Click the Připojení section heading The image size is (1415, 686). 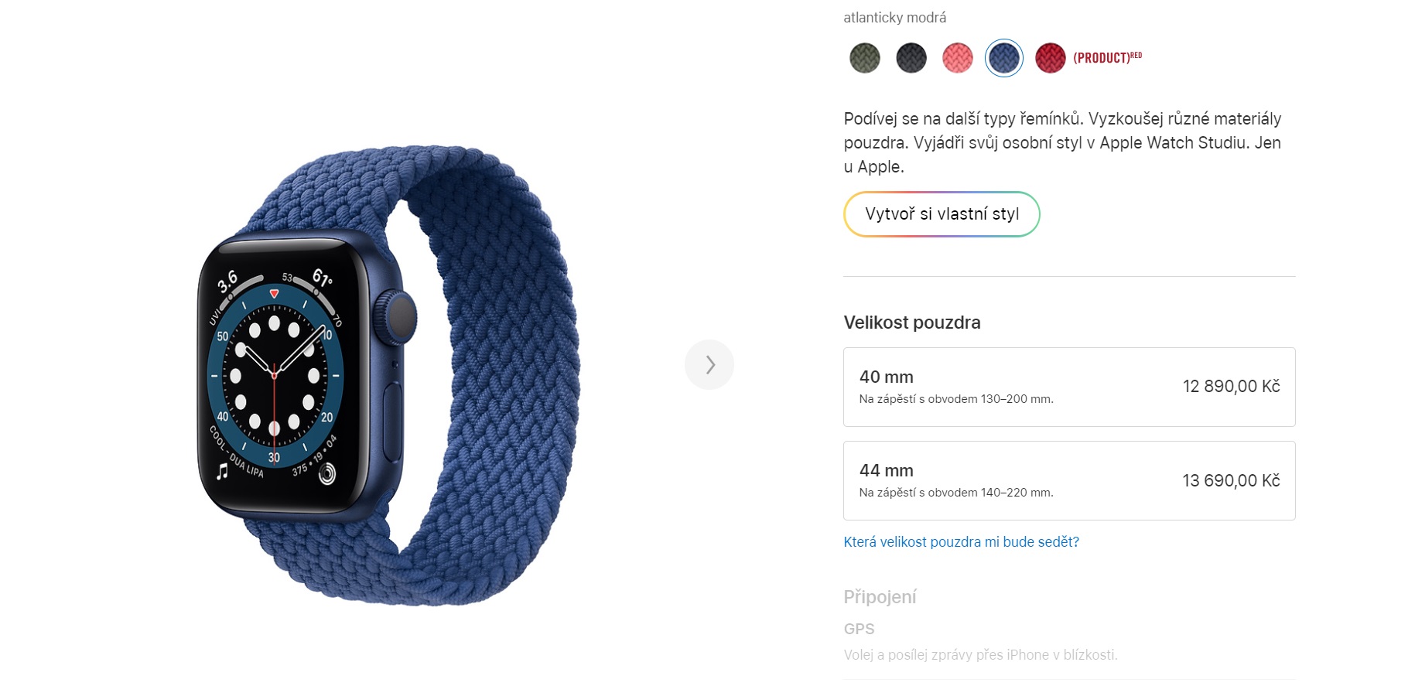pyautogui.click(x=880, y=597)
